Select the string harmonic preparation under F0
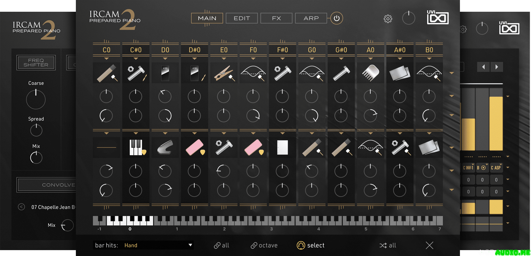 pos(253,73)
